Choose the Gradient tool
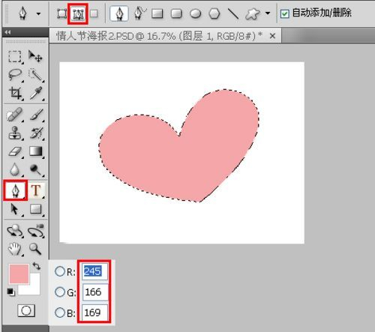 (x=36, y=151)
